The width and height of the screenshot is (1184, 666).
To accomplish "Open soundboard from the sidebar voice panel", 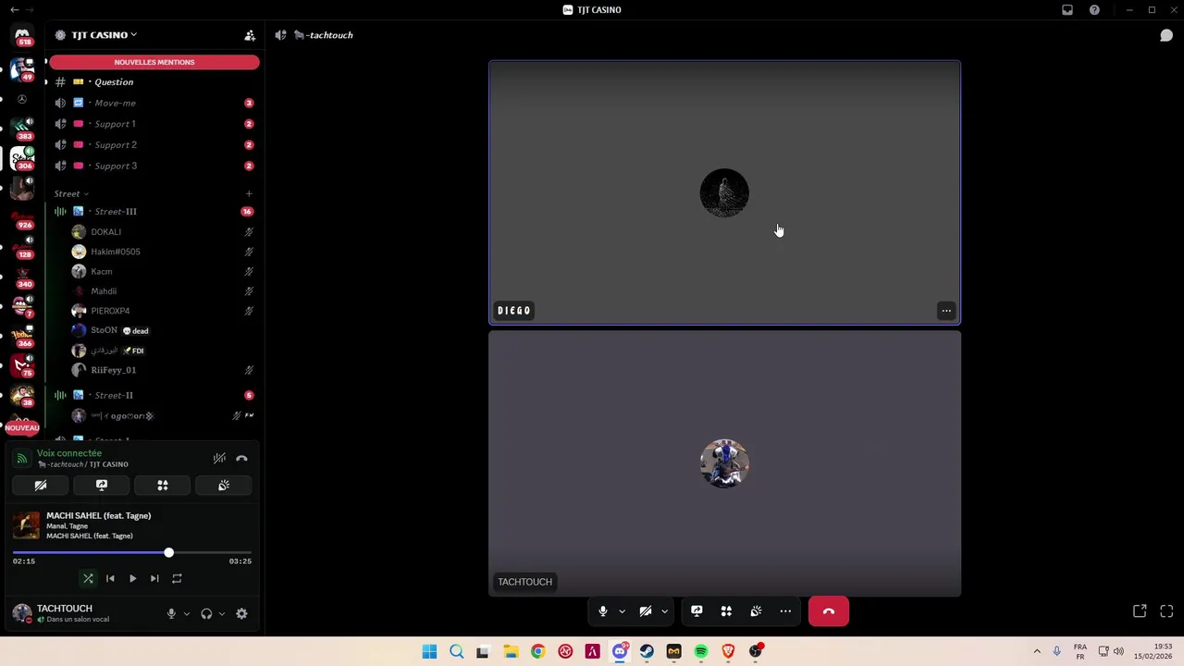I will [224, 486].
